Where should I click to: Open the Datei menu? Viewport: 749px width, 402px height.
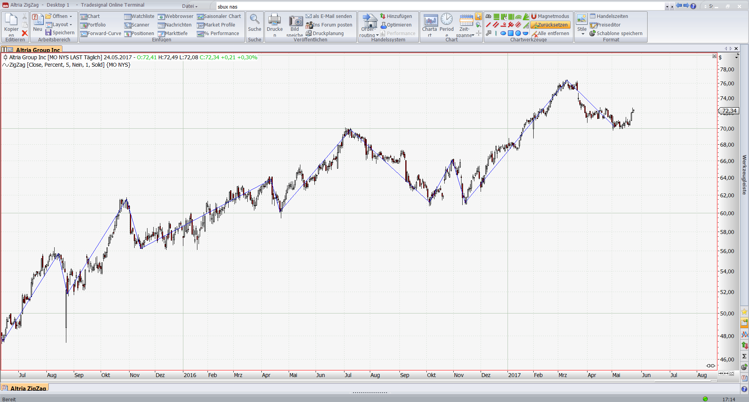click(190, 6)
